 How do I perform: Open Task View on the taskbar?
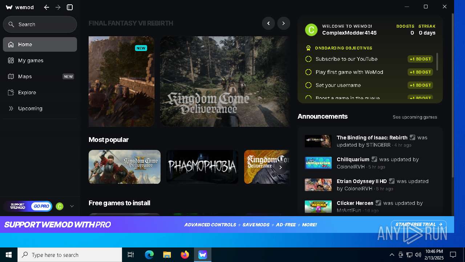131,255
